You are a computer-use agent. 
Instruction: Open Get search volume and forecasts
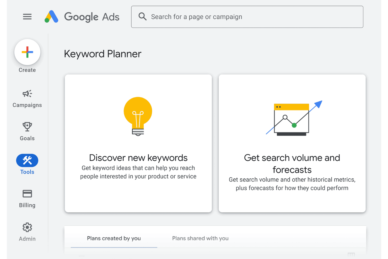[x=292, y=143]
